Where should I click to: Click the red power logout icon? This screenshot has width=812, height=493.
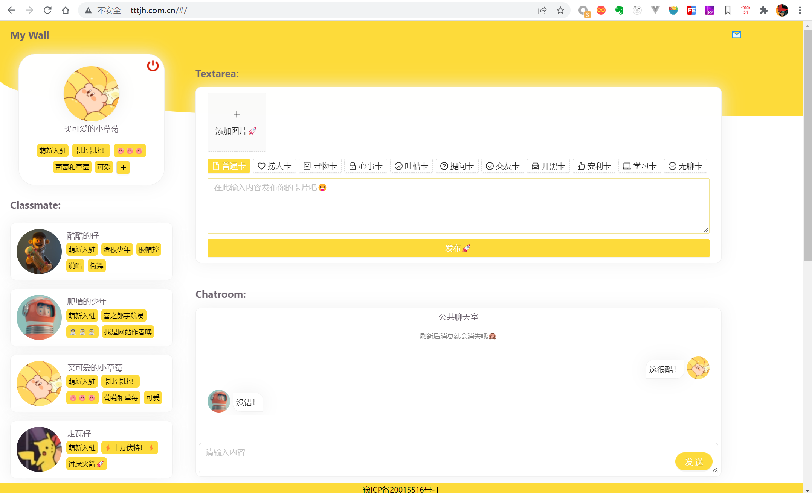[153, 66]
